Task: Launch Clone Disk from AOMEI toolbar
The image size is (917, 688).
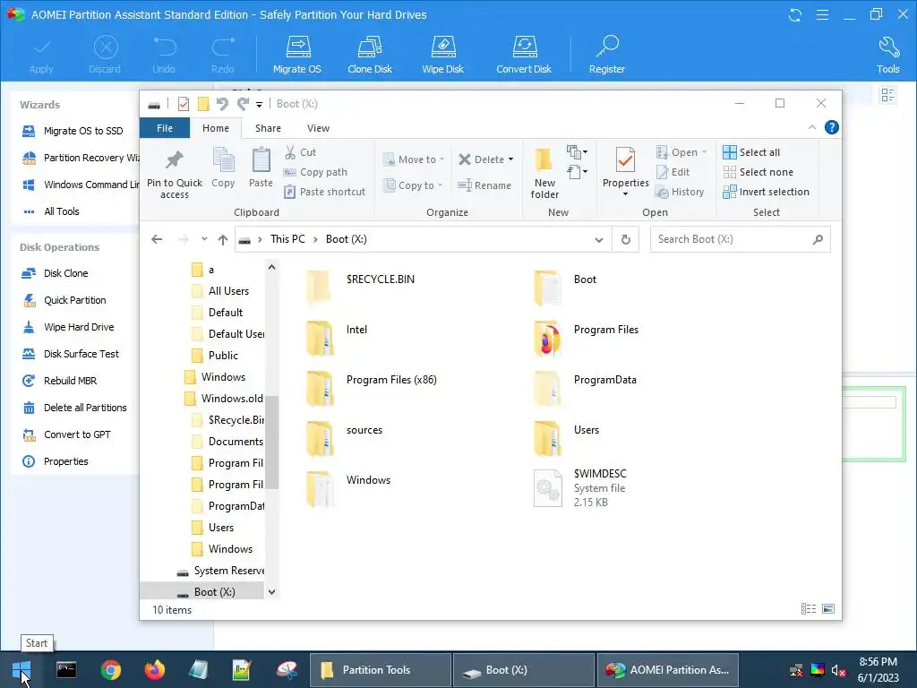Action: click(x=370, y=55)
